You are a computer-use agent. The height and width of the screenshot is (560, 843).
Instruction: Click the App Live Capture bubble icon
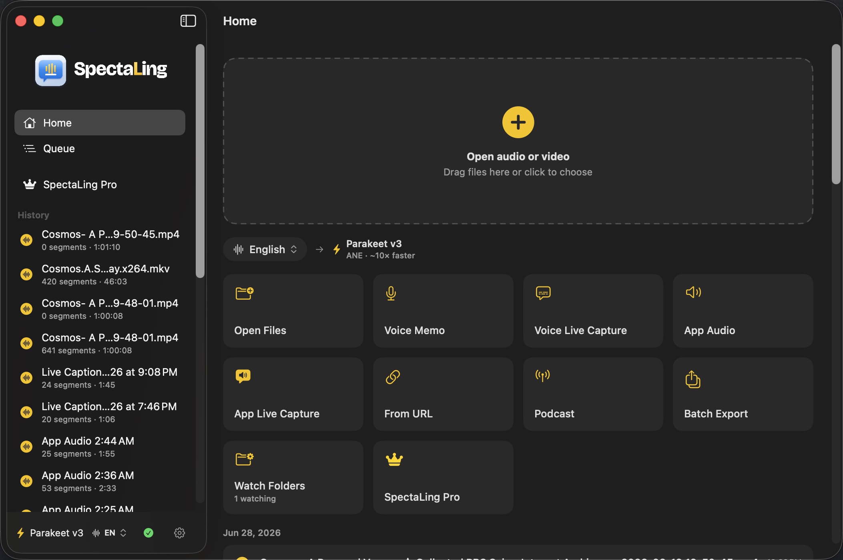pyautogui.click(x=243, y=376)
